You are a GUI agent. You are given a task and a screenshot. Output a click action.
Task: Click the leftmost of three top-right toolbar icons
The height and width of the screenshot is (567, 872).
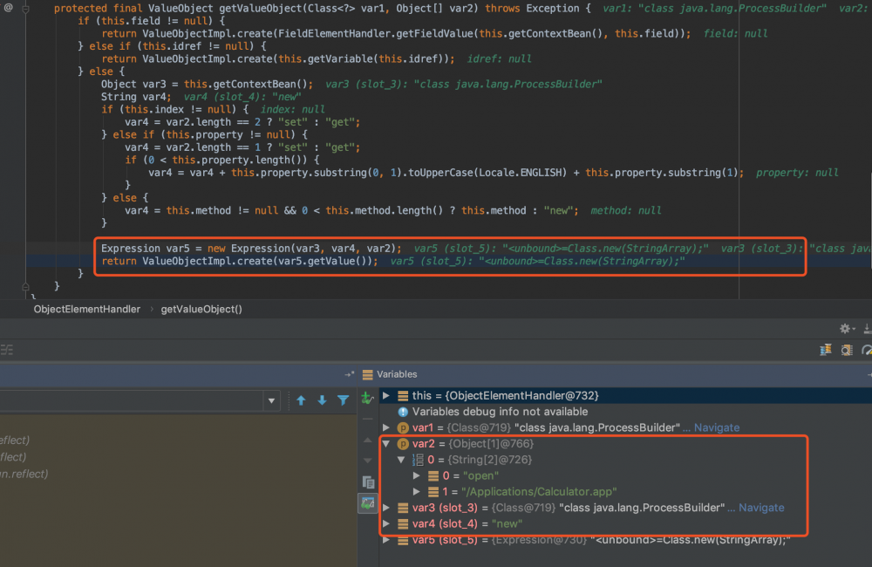[x=825, y=350]
